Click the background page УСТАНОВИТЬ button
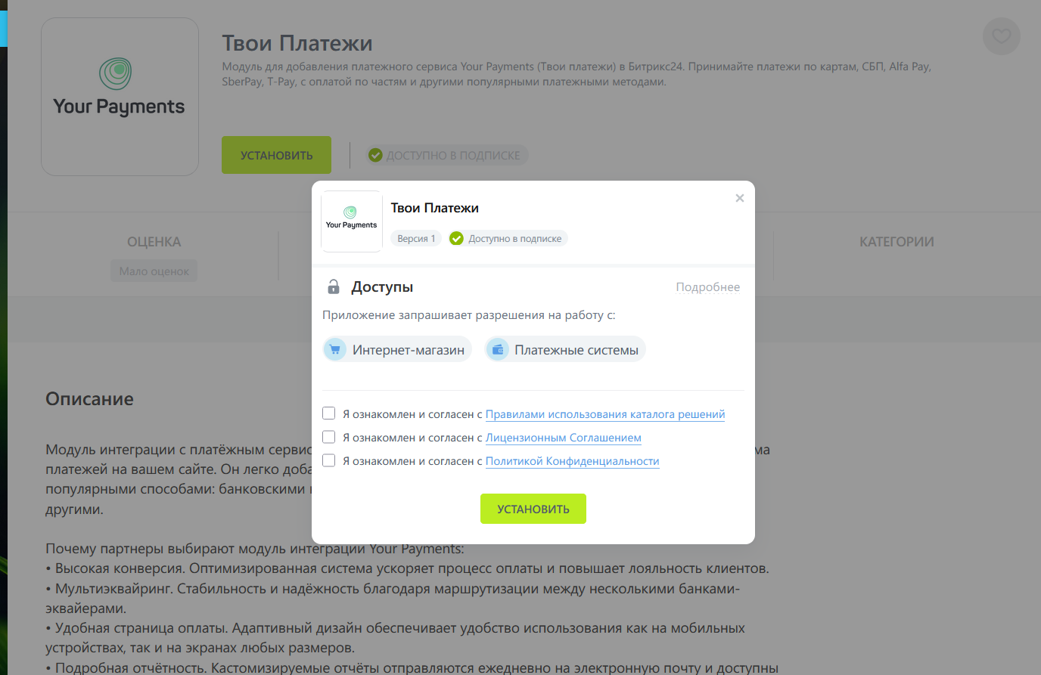 coord(276,155)
